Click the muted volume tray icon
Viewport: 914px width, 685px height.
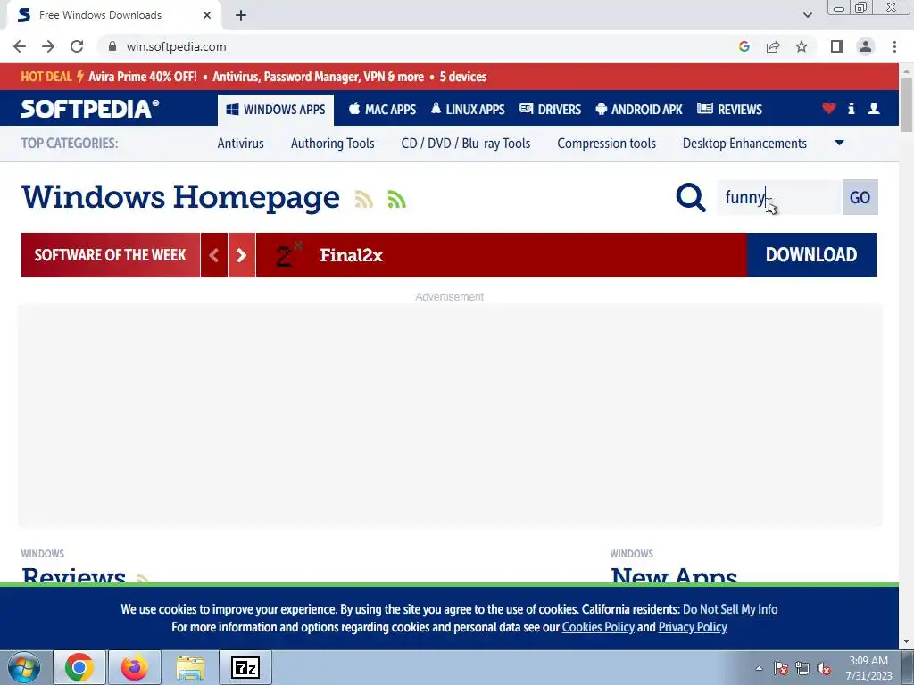point(824,668)
